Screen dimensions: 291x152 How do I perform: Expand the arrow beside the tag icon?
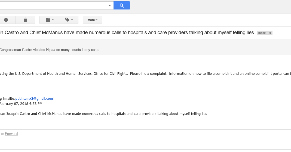[72, 20]
